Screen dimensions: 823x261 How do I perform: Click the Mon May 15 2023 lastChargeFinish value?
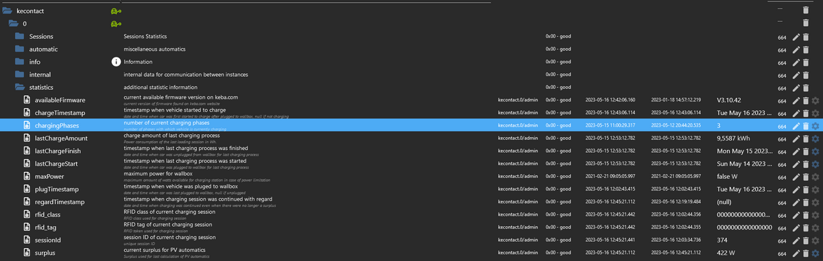pyautogui.click(x=744, y=152)
